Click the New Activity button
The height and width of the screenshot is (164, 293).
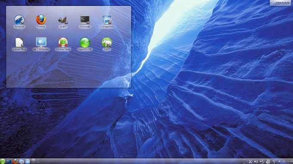coord(281,3)
